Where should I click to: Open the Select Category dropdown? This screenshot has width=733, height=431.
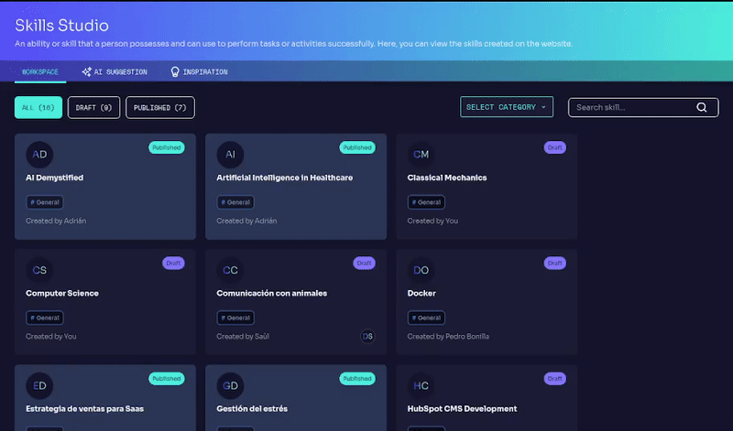(x=506, y=107)
